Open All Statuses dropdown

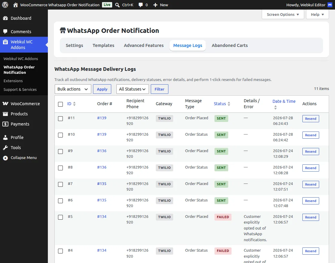click(x=133, y=89)
